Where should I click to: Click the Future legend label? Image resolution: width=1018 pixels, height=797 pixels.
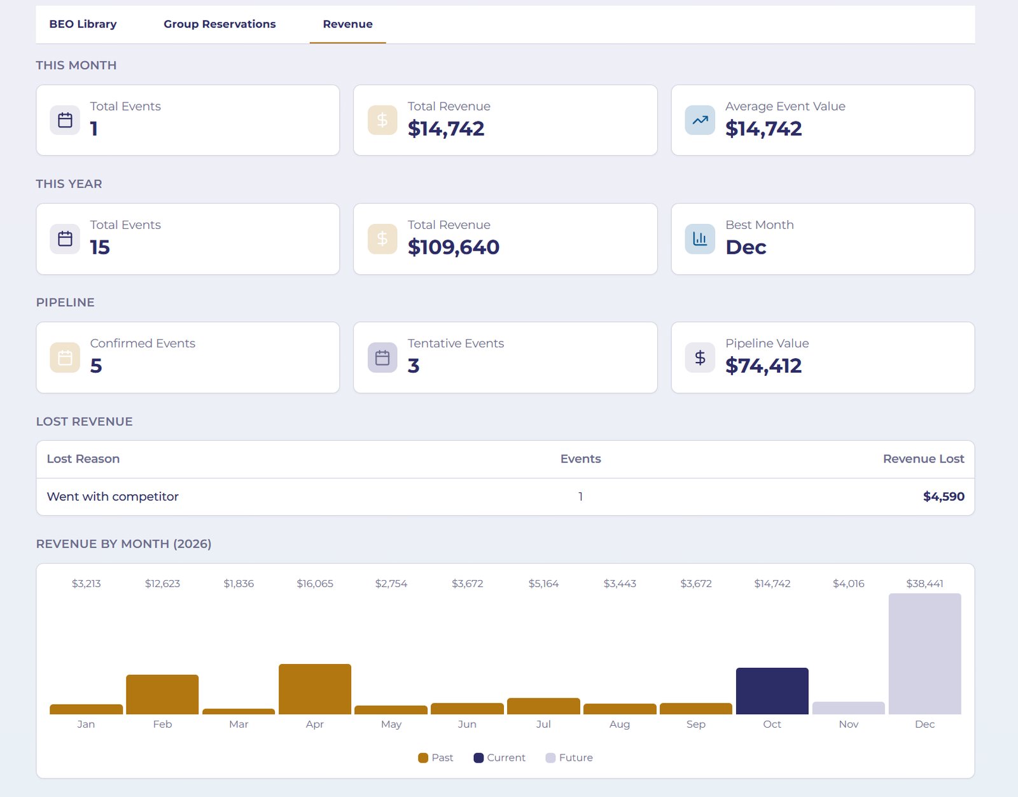(x=576, y=758)
